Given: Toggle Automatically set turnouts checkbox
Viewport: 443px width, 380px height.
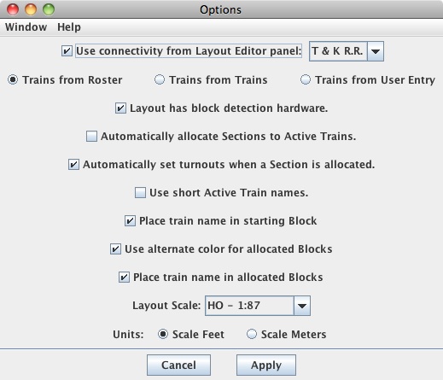Looking at the screenshot, I should tap(73, 165).
